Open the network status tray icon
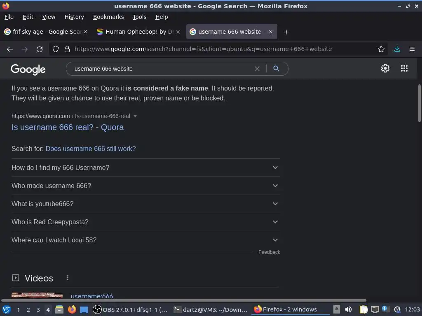Viewport: 422px width, 316px height. click(x=375, y=309)
